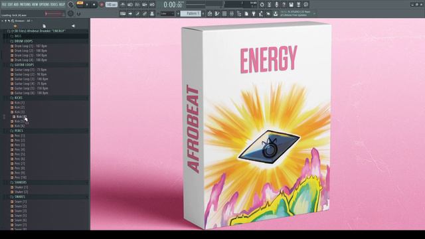Save project with the floppy disk icon
The image size is (425, 239).
click(291, 5)
